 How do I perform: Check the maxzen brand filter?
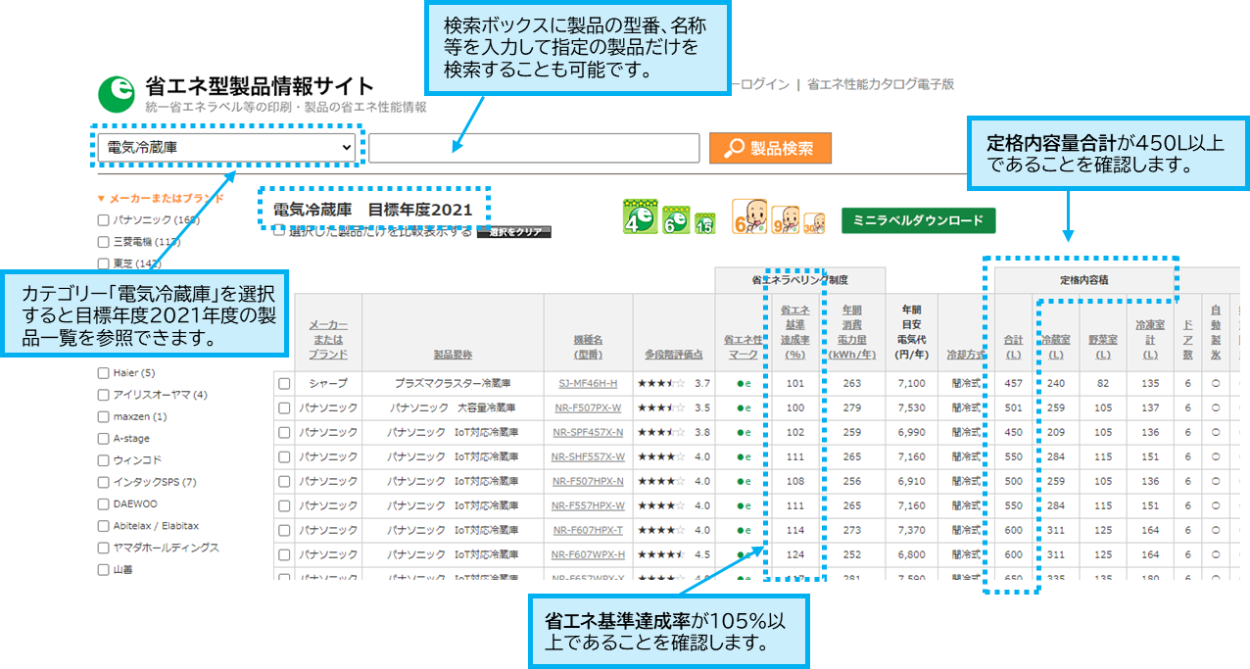click(x=103, y=417)
